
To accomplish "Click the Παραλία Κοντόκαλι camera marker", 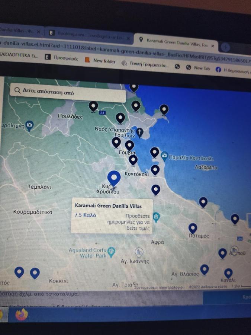I will pos(164,156).
